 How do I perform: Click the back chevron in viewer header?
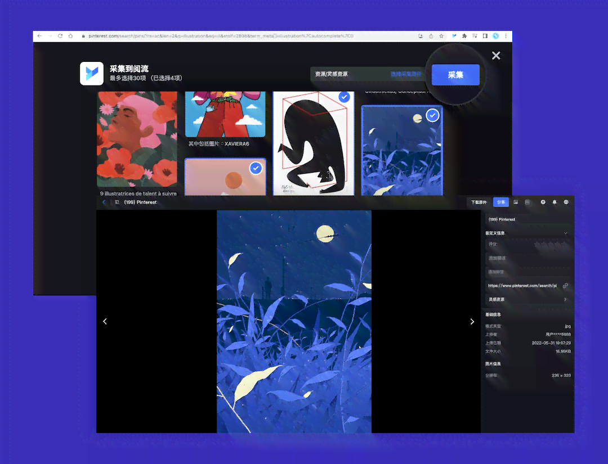tap(104, 202)
